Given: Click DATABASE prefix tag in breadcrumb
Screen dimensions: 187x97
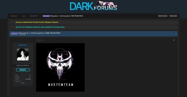Looking at the screenshot, I should click(x=46, y=16).
